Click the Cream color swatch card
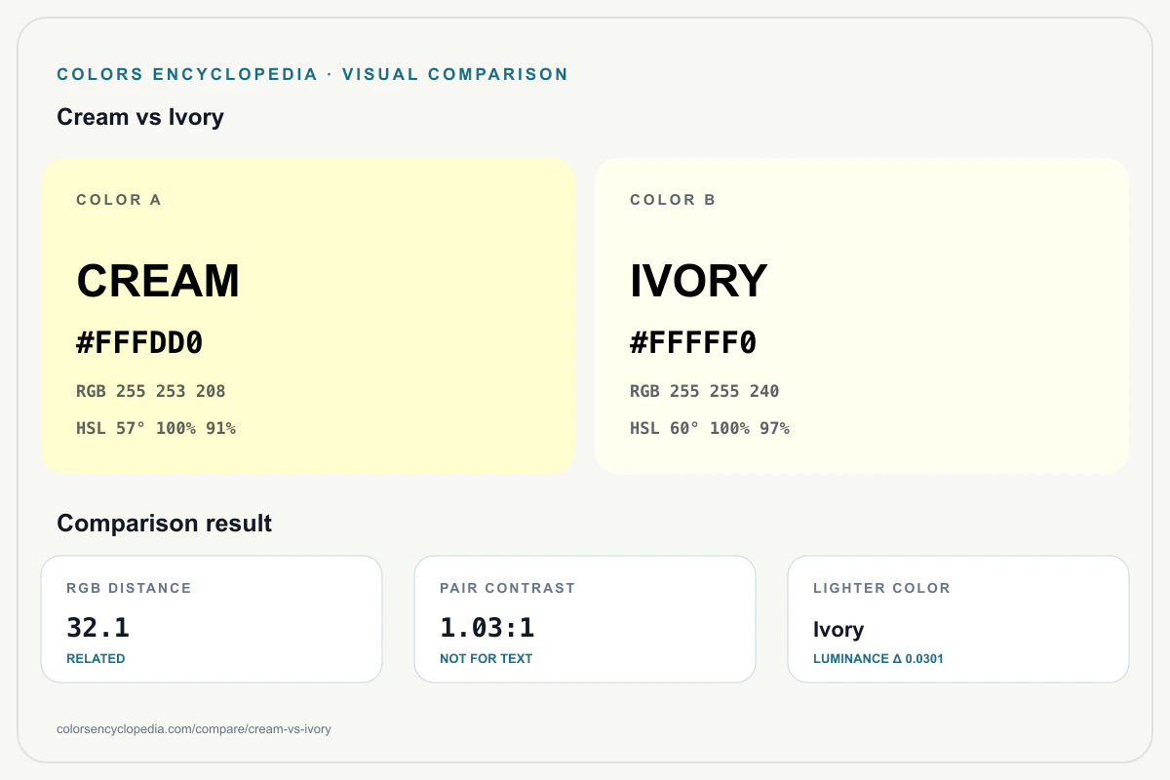The width and height of the screenshot is (1170, 780). tap(308, 316)
